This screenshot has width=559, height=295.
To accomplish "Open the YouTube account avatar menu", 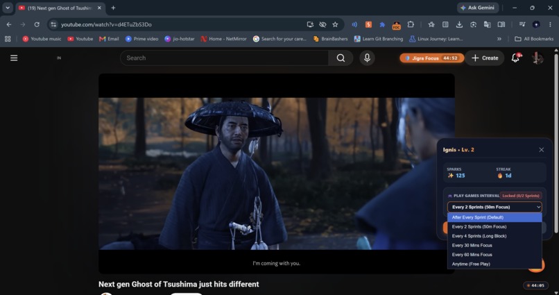I will [537, 58].
